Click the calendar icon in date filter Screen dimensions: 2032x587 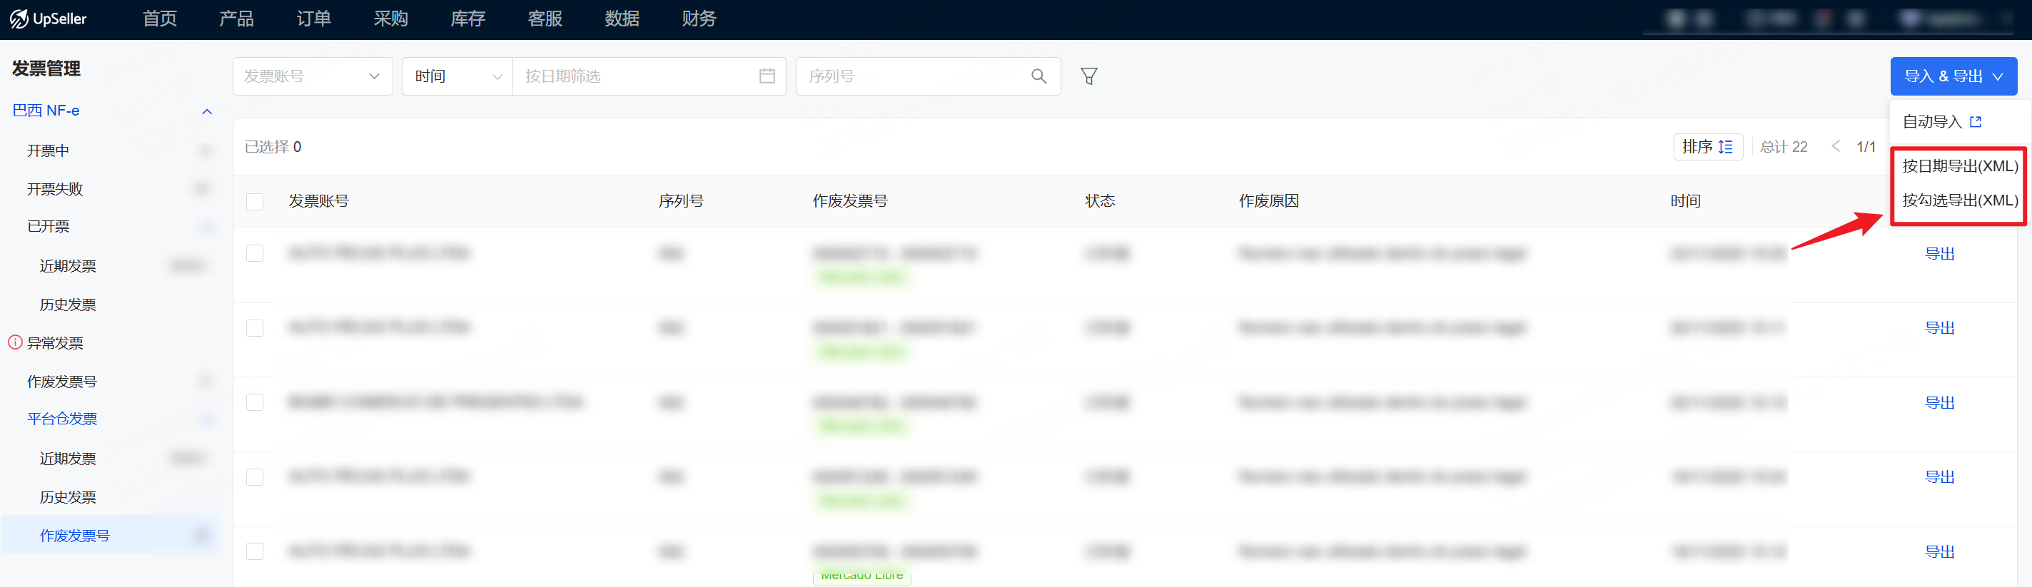tap(766, 76)
